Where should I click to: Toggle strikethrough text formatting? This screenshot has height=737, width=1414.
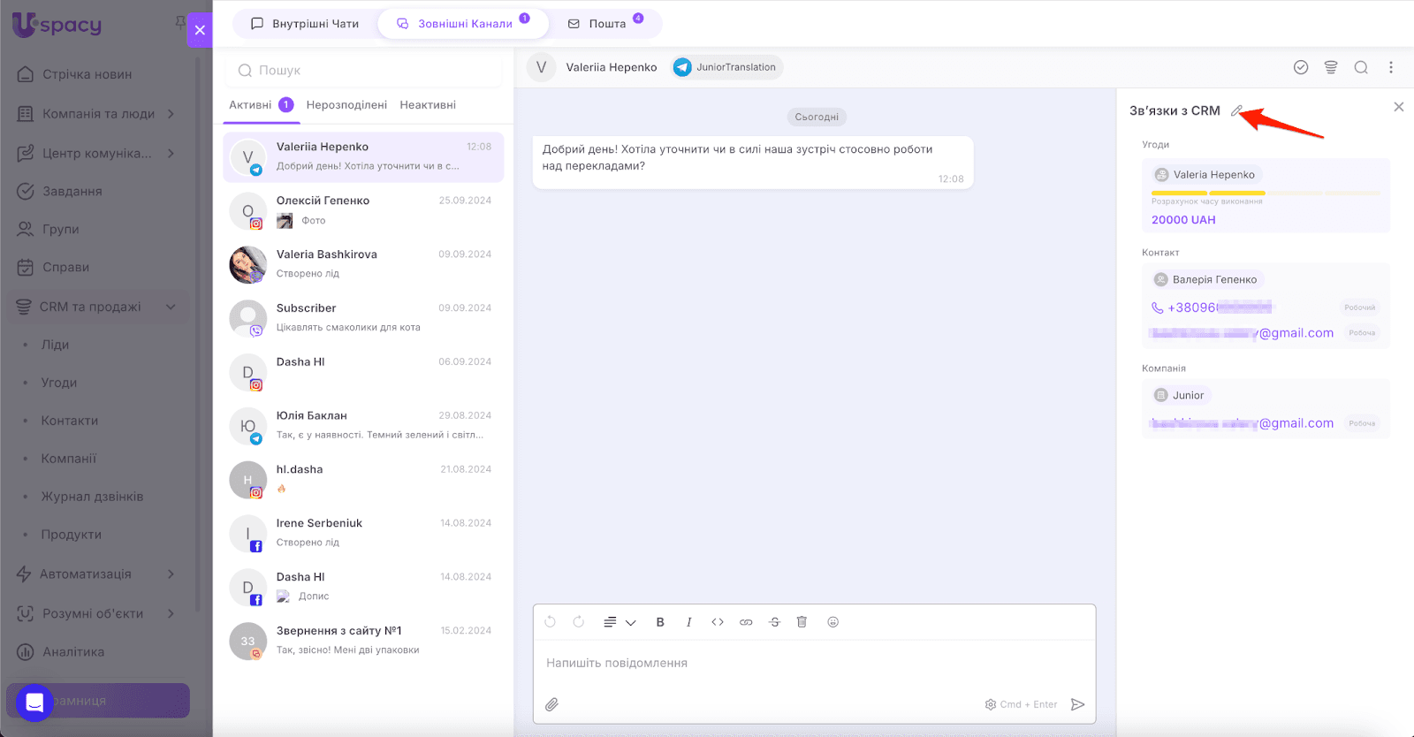[x=774, y=622]
